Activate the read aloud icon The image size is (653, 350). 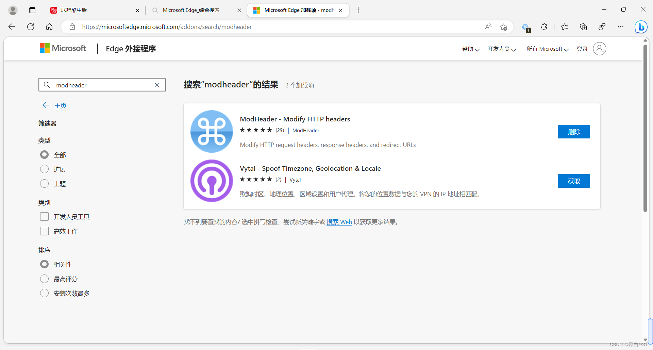pyautogui.click(x=488, y=27)
